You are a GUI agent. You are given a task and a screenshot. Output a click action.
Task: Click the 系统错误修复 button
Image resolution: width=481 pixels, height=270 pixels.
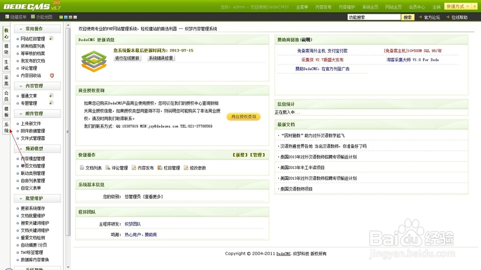pyautogui.click(x=161, y=58)
